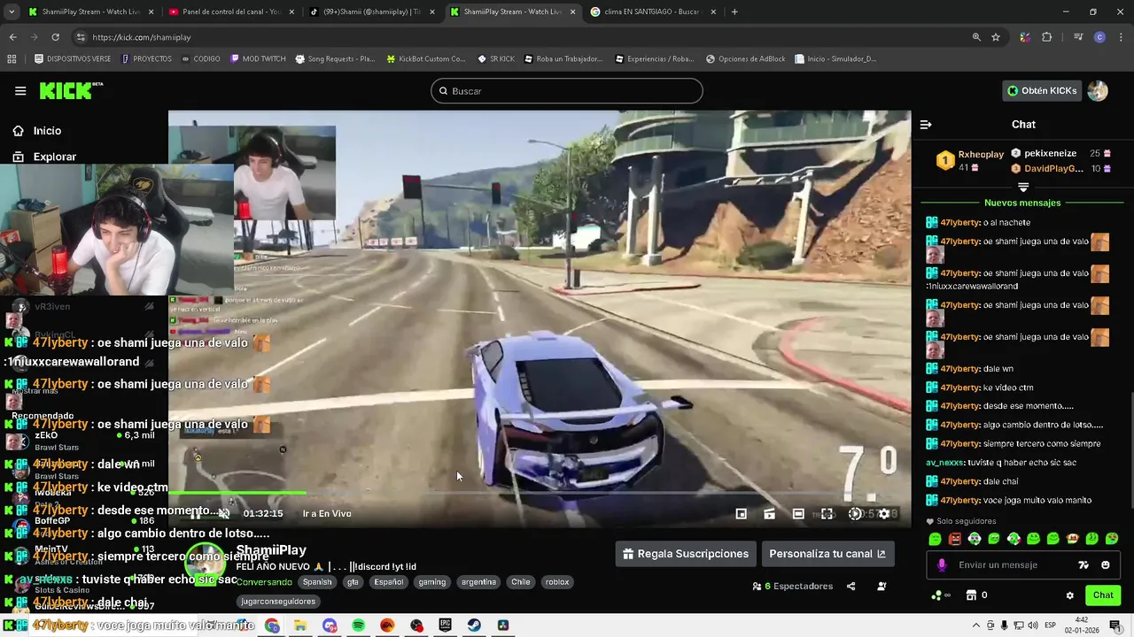Open DISPOSITIVOS VERSE bookmark folder
The width and height of the screenshot is (1134, 637).
point(72,59)
